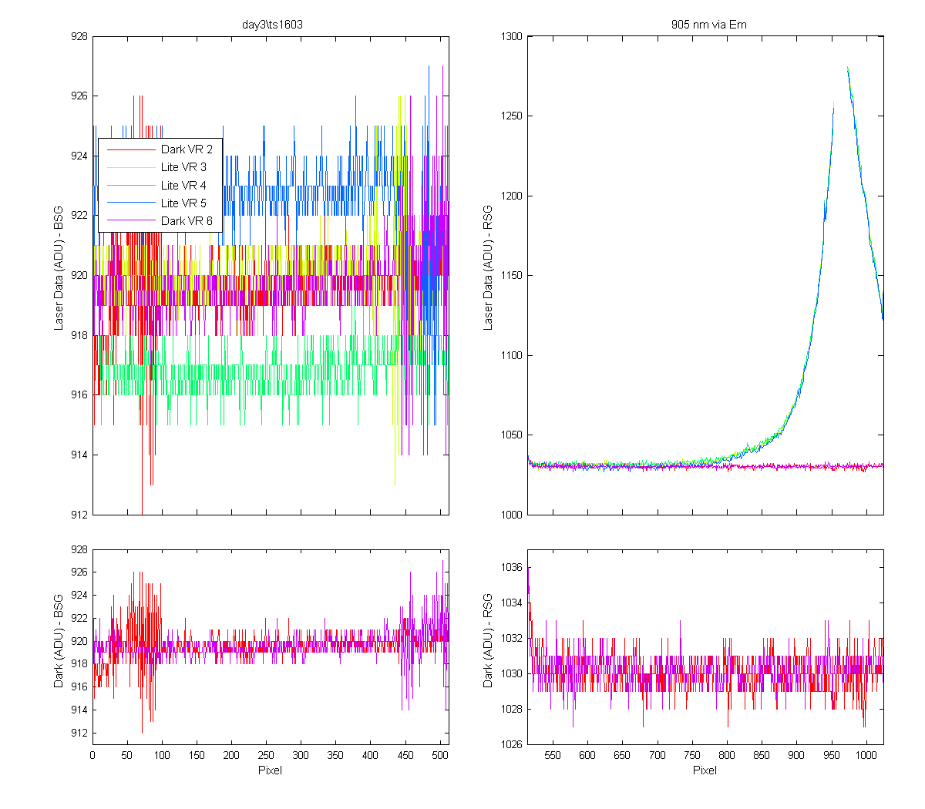Click the '950' x-axis tick label

click(831, 756)
